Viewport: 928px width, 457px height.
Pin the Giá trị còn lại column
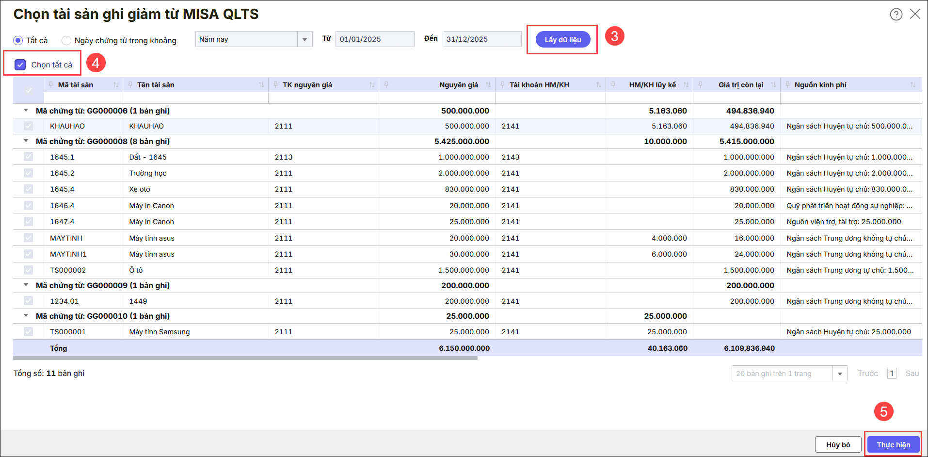tap(700, 84)
